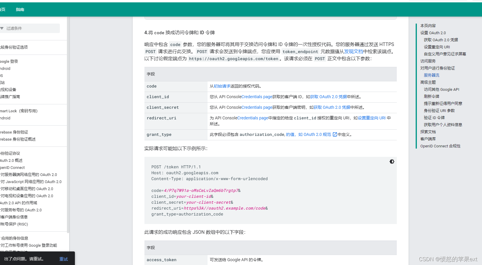Open 客户端身份信息 sidebar item

(x=14, y=217)
